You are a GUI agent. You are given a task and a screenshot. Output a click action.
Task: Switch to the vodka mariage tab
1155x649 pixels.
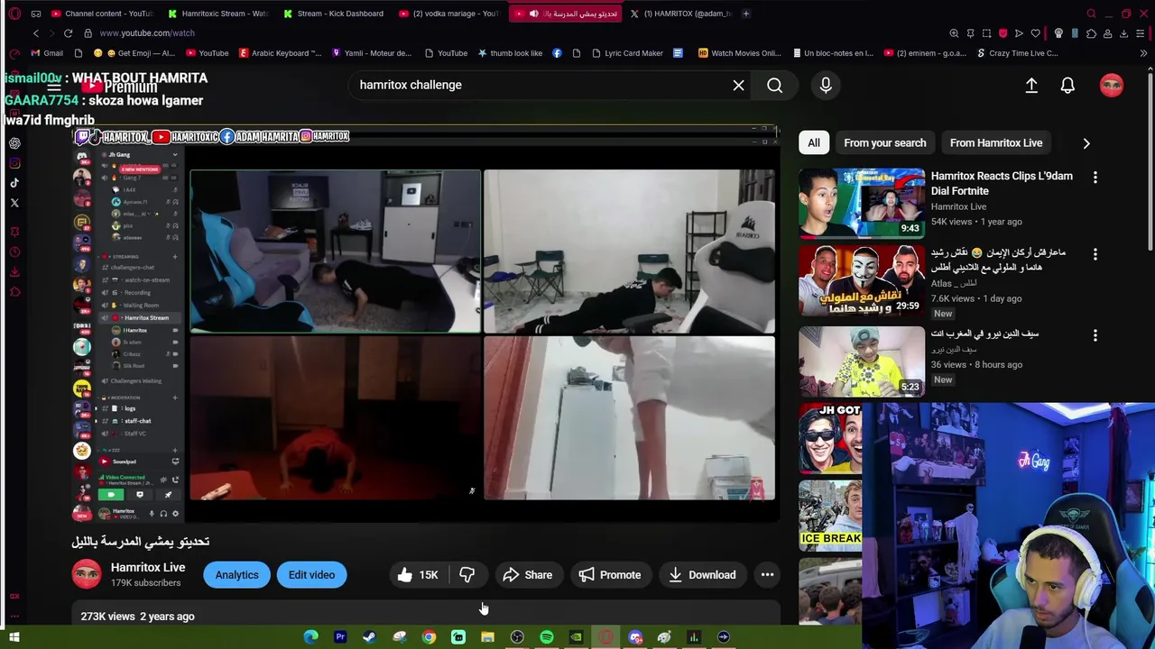(x=449, y=14)
